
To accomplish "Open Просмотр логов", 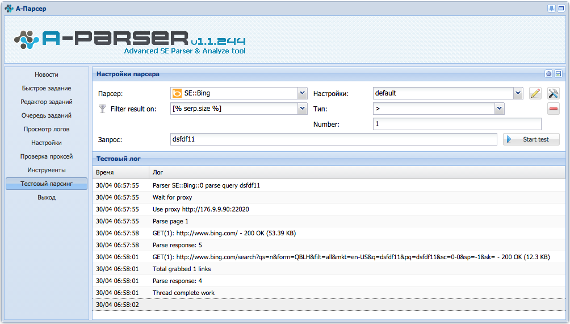I will point(47,129).
